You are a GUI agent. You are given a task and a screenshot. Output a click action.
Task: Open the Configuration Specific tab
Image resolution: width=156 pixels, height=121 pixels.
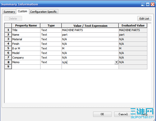tap(44, 12)
